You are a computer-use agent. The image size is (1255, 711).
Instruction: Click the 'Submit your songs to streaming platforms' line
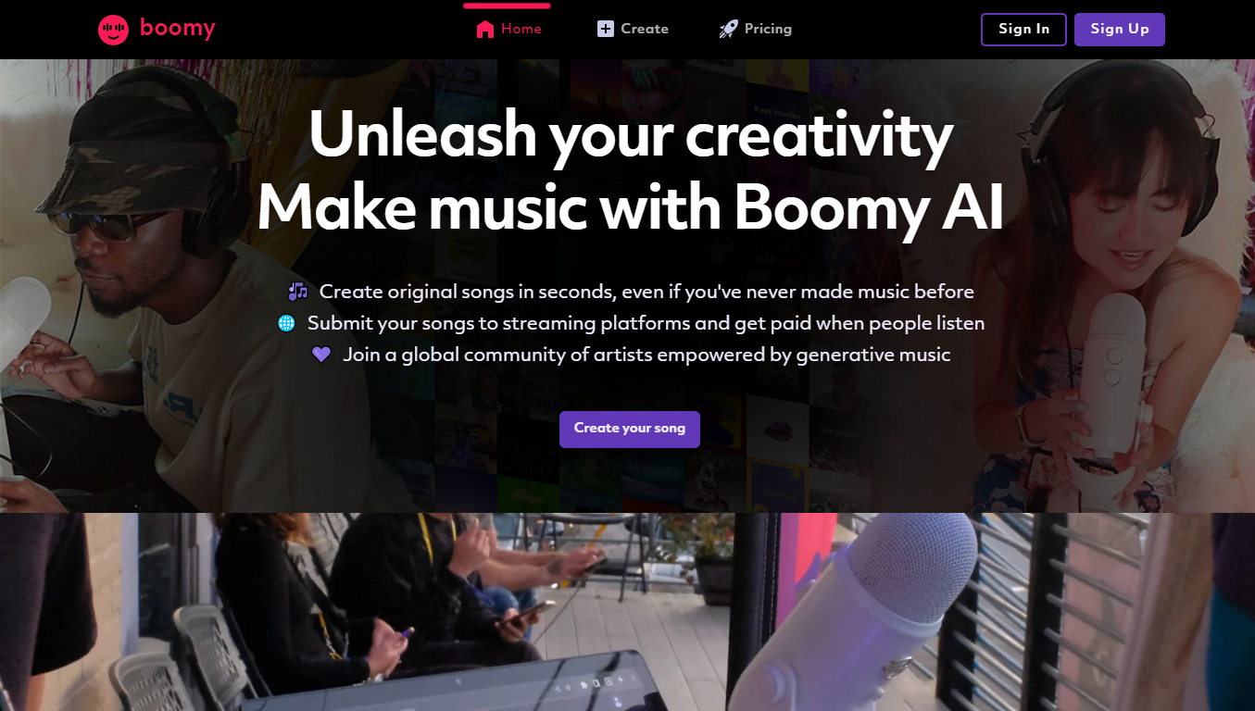coord(646,323)
